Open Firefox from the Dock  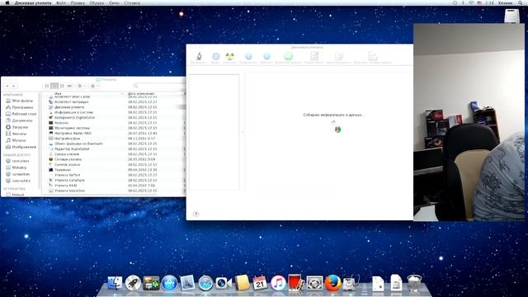coord(332,283)
